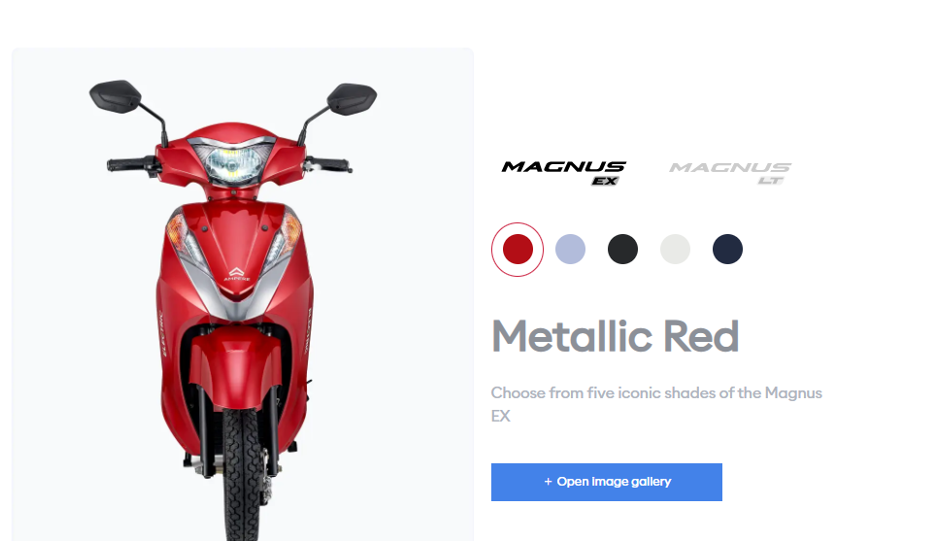
Task: Click the scooter's right rearview mirror
Action: [352, 98]
